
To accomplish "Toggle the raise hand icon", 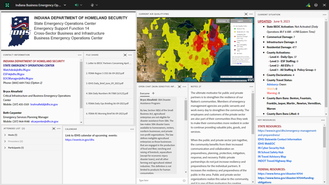I will (92, 5).
